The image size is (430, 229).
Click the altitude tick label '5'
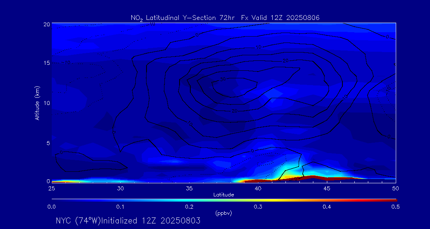point(48,143)
